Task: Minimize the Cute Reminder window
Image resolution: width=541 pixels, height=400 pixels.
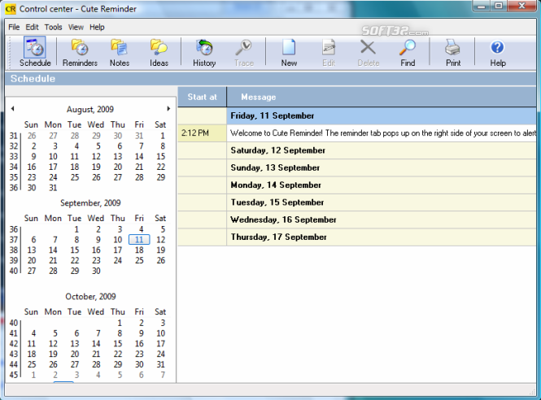Action: (x=482, y=7)
